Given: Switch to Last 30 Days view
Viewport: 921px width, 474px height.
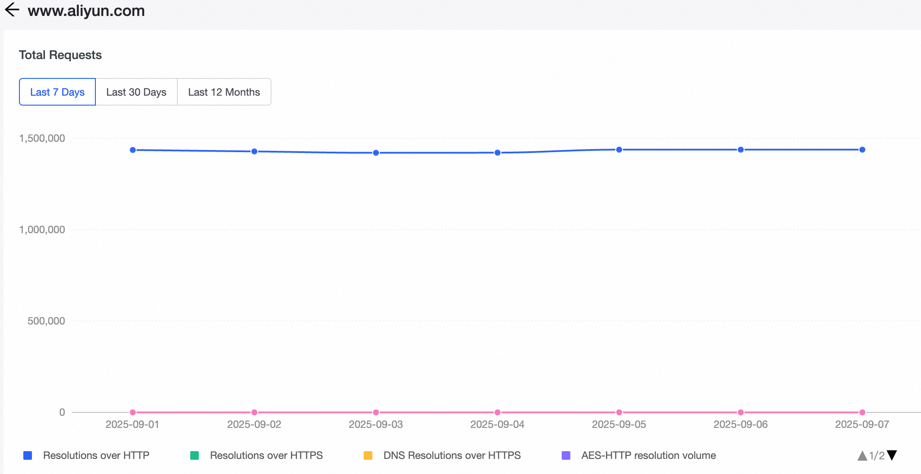Looking at the screenshot, I should (136, 92).
